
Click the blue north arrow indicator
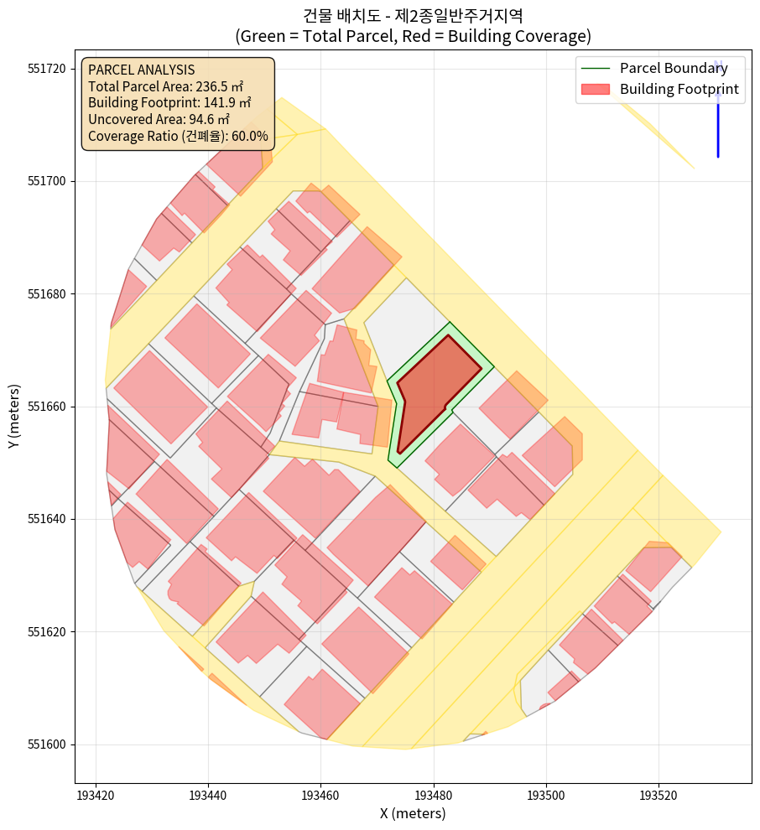tap(718, 117)
